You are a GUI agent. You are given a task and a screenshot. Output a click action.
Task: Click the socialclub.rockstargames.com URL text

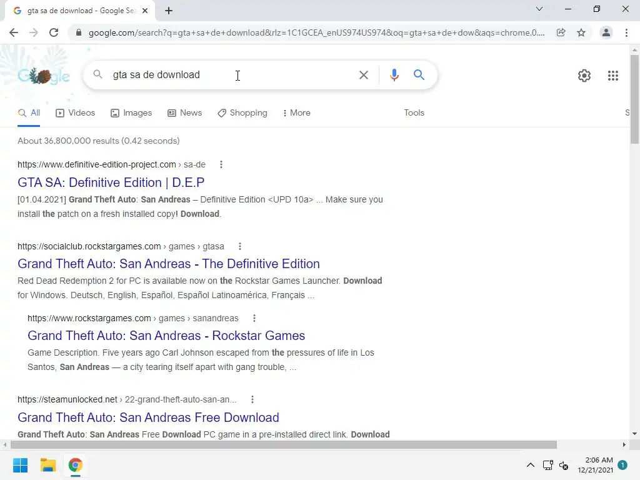(x=89, y=246)
